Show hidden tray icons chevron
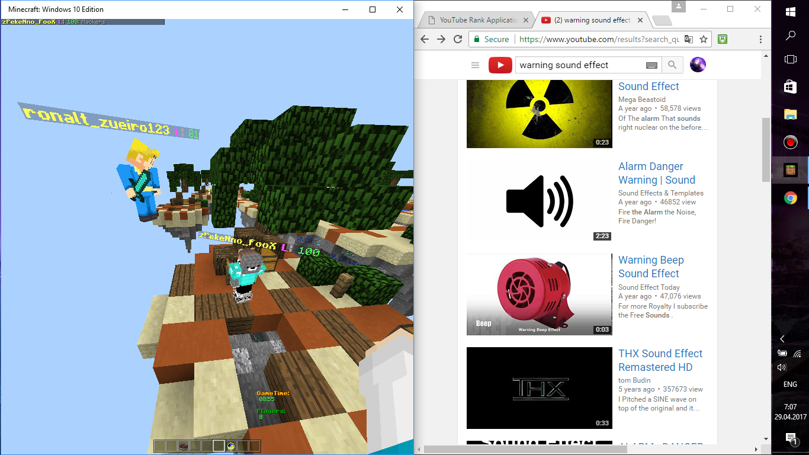The width and height of the screenshot is (809, 455). 782,339
